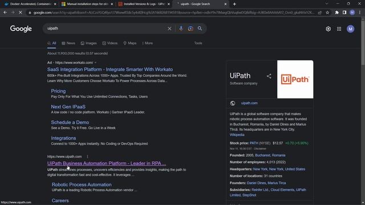Open the Marius Tirca founder link
Screen dimensions: 365x205
tap(277, 183)
